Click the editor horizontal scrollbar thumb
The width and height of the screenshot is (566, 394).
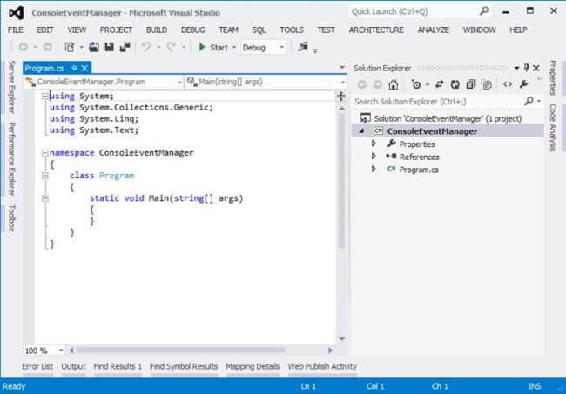(x=180, y=350)
